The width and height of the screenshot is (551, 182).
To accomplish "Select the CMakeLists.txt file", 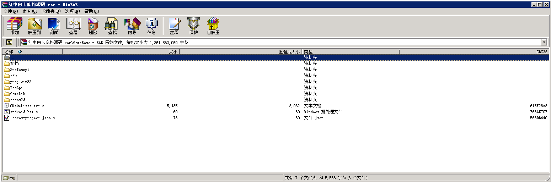I will coord(25,106).
